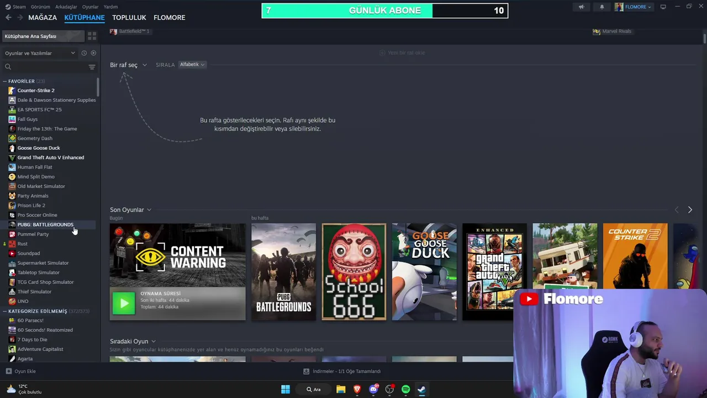Expand Son Oyunlar shelf dropdown
The image size is (707, 398).
tap(131, 210)
